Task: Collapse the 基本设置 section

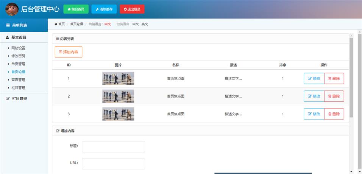Action: point(24,37)
